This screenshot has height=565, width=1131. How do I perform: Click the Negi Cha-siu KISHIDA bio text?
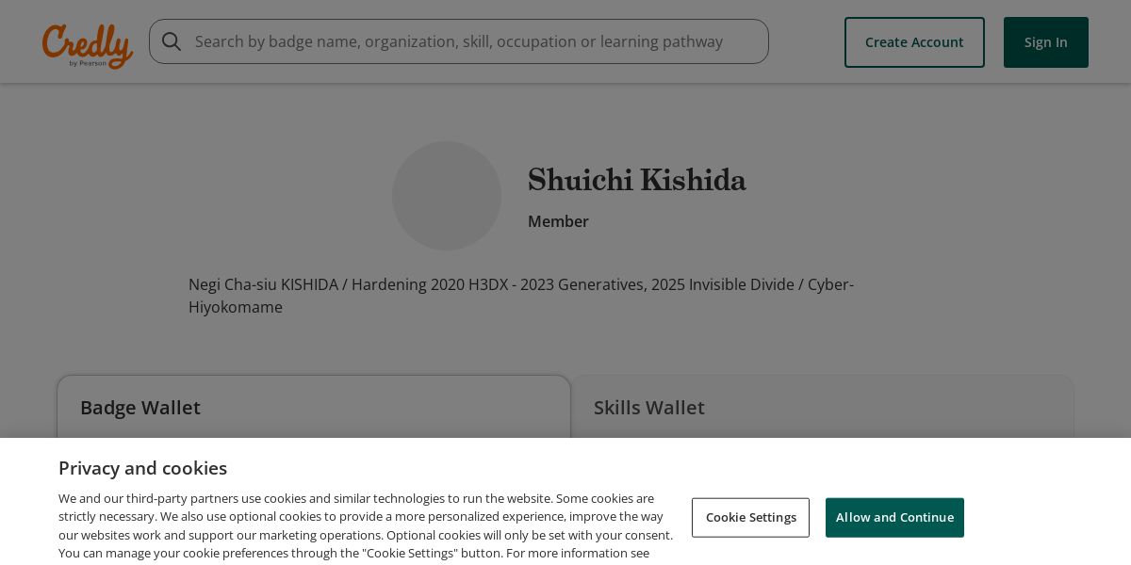coord(263,284)
